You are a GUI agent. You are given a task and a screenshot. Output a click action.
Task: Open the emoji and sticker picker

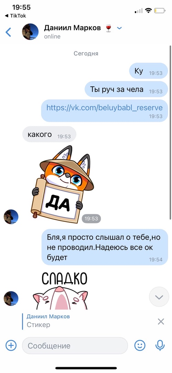[x=140, y=345]
